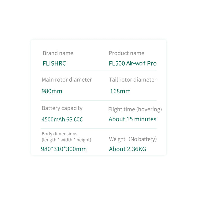
Task: Click the "Tail rotor diameter" label
Action: coord(133,80)
